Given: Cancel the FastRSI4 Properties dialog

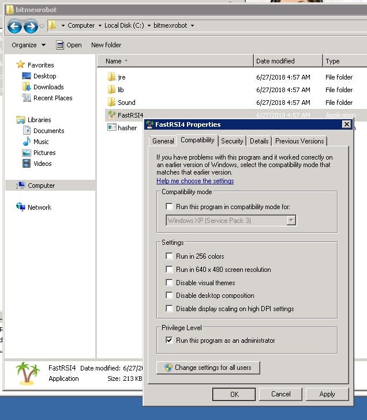Looking at the screenshot, I should pos(280,394).
